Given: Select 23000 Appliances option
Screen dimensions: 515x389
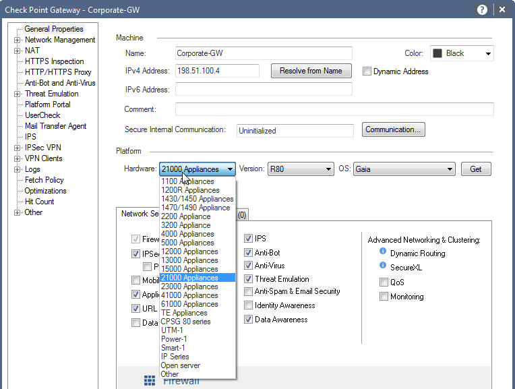Looking at the screenshot, I should (x=198, y=287).
